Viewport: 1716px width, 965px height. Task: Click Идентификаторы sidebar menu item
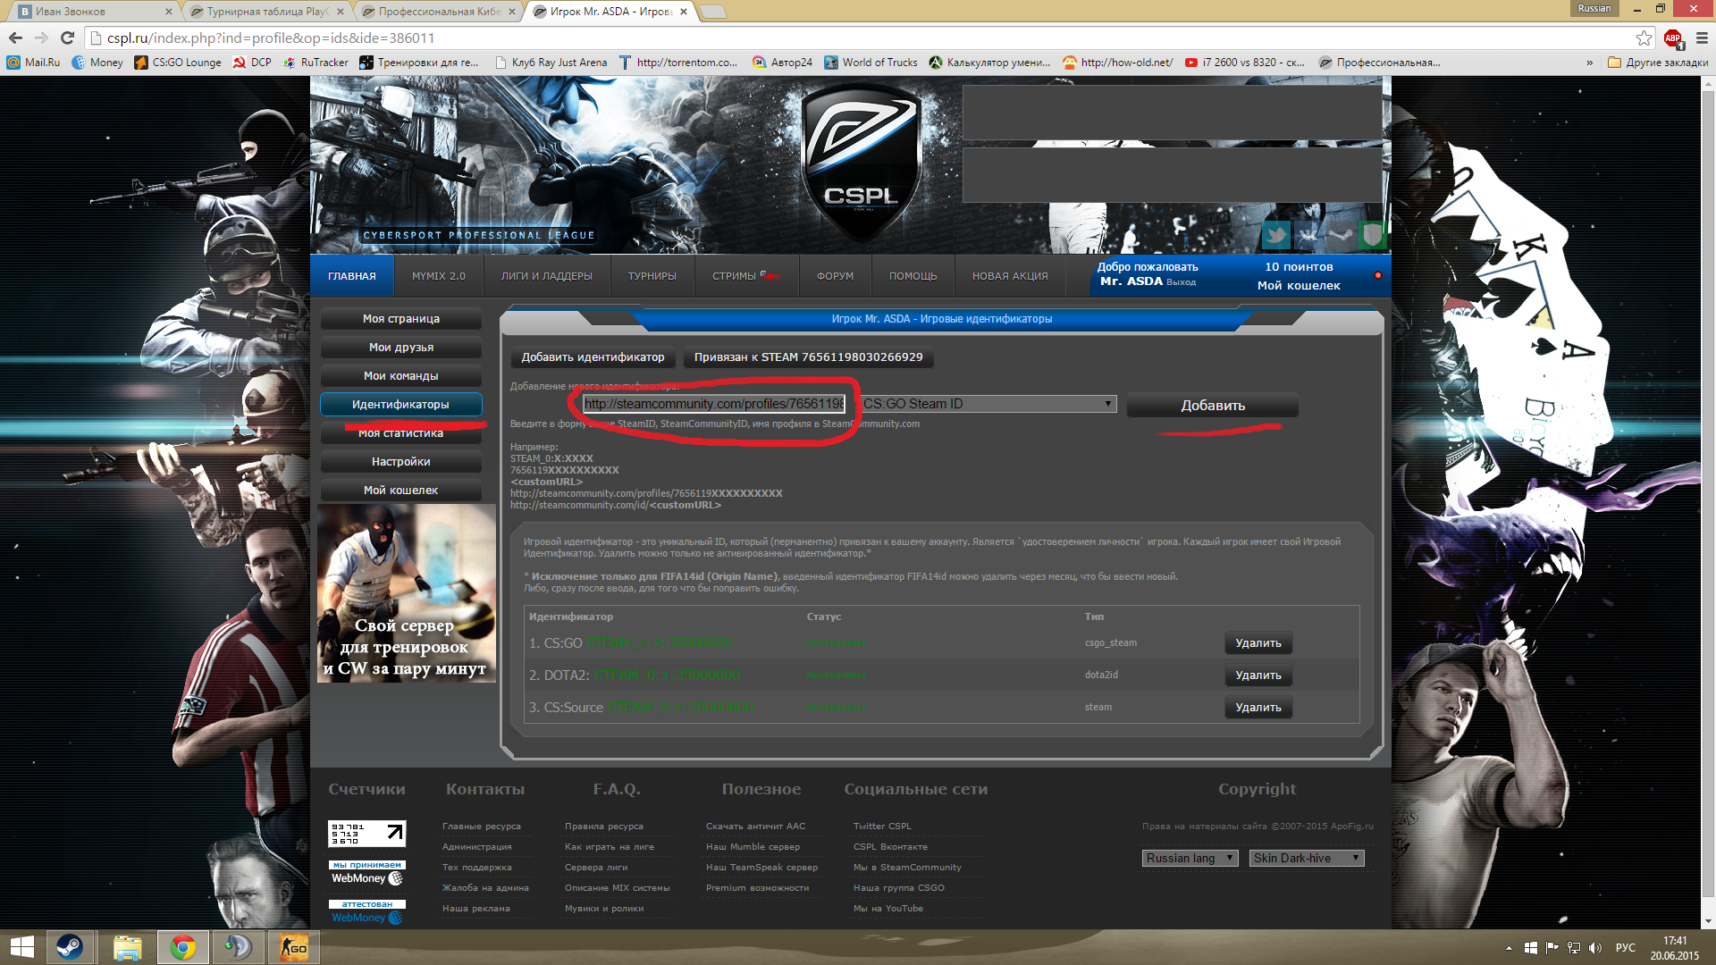click(400, 404)
